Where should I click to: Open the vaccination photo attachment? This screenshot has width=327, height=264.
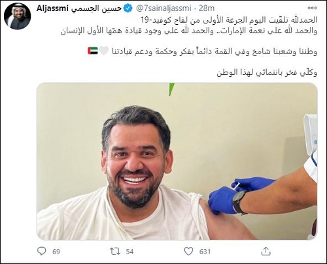[x=177, y=161]
